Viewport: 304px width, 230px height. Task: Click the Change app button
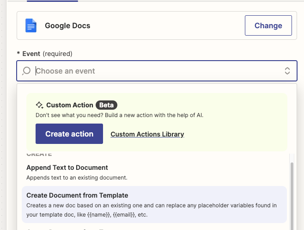(x=268, y=25)
